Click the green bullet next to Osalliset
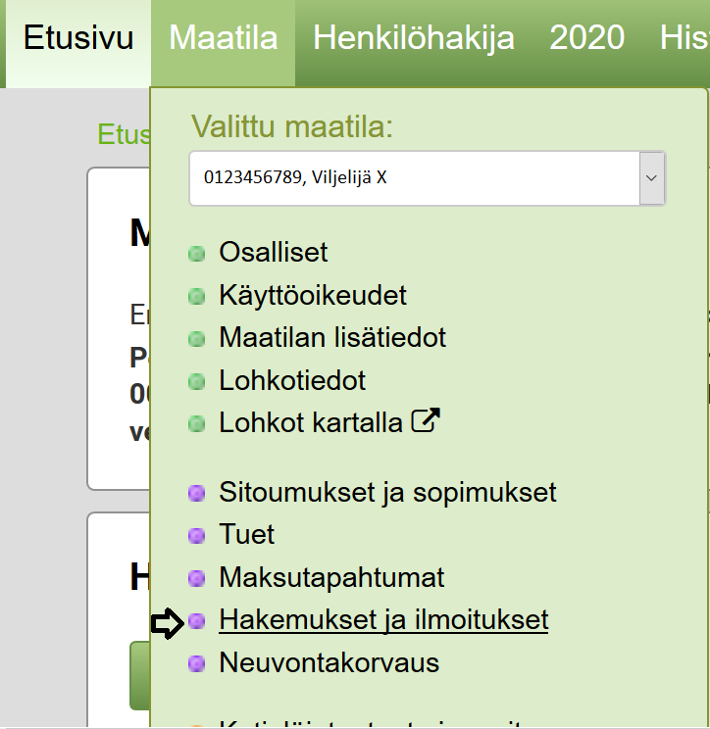Viewport: 710px width, 729px height. 197,254
